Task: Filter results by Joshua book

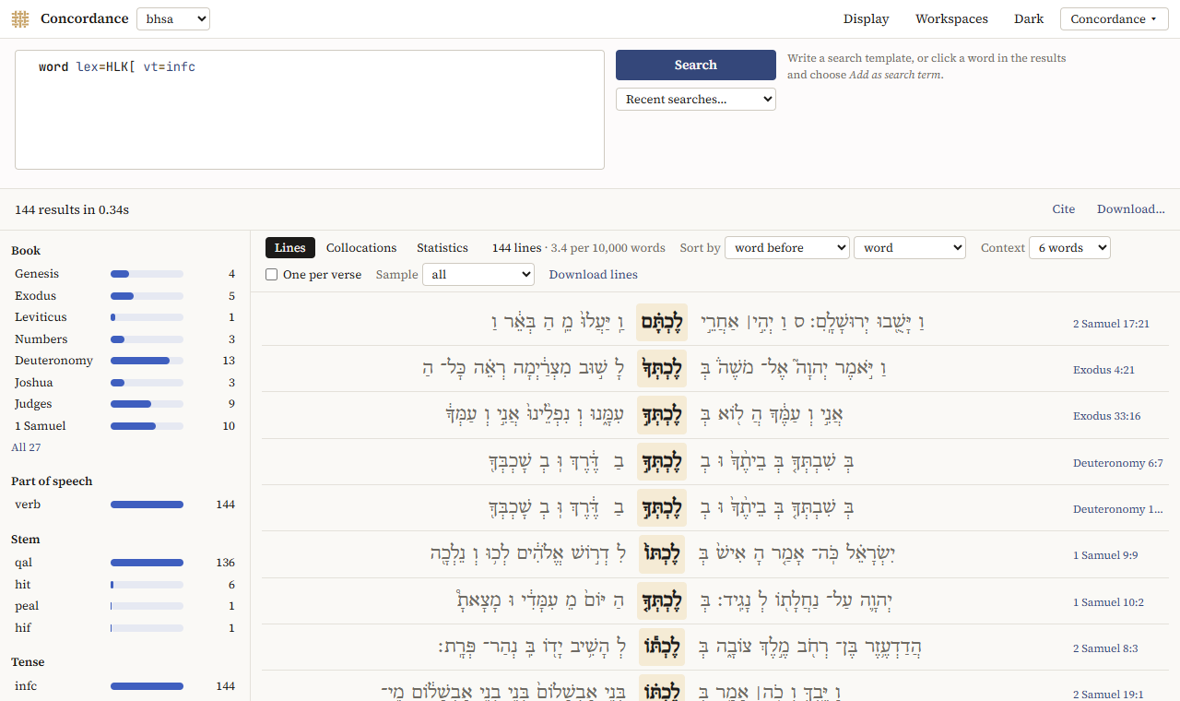Action: (x=124, y=383)
